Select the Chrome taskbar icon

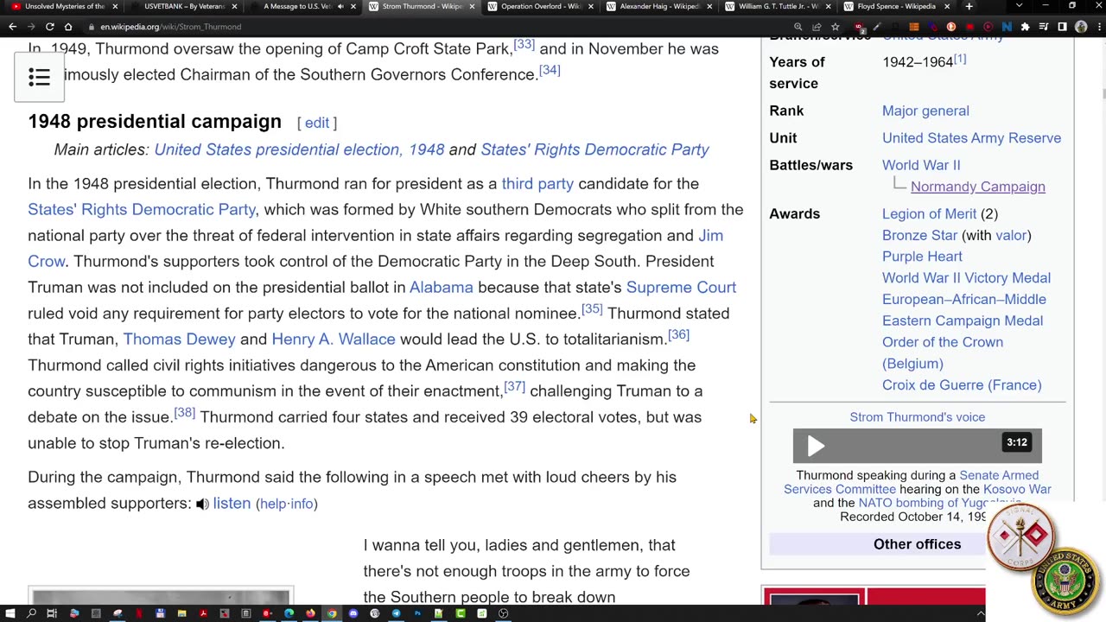332,613
